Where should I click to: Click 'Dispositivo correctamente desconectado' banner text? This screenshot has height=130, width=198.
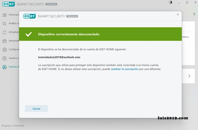tap(69, 34)
